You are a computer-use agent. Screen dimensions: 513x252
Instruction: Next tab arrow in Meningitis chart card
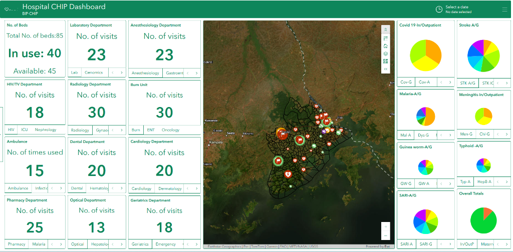506,134
